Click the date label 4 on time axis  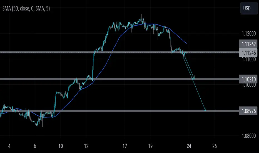(9, 146)
